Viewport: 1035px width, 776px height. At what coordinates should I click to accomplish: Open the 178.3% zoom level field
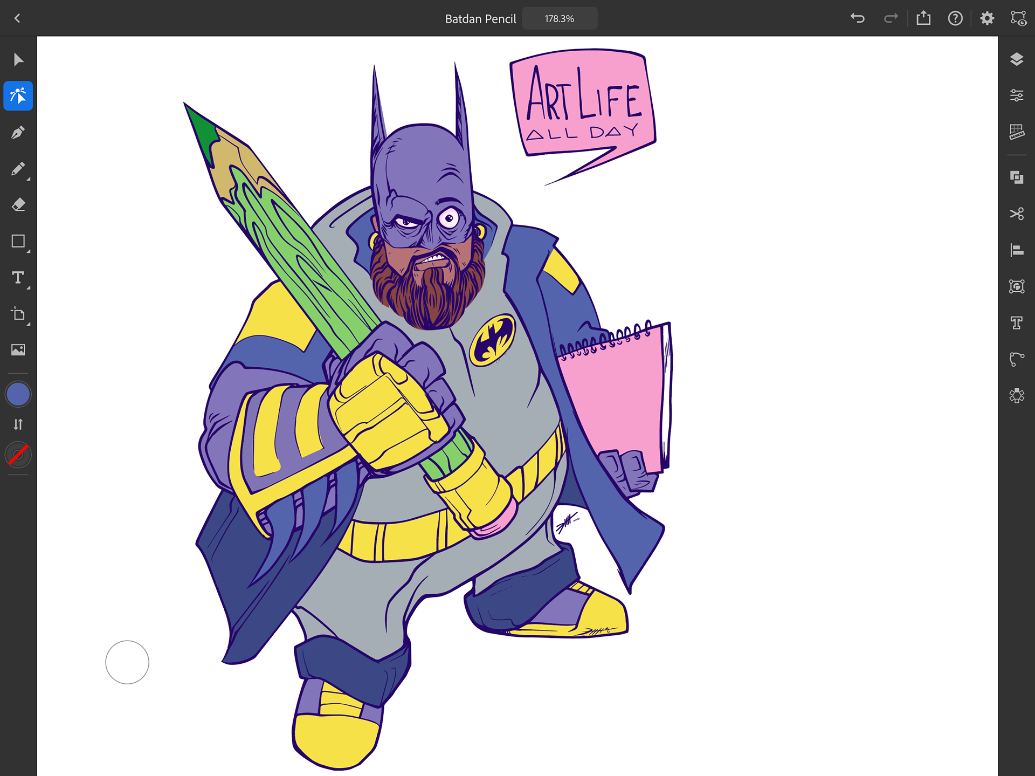point(560,18)
